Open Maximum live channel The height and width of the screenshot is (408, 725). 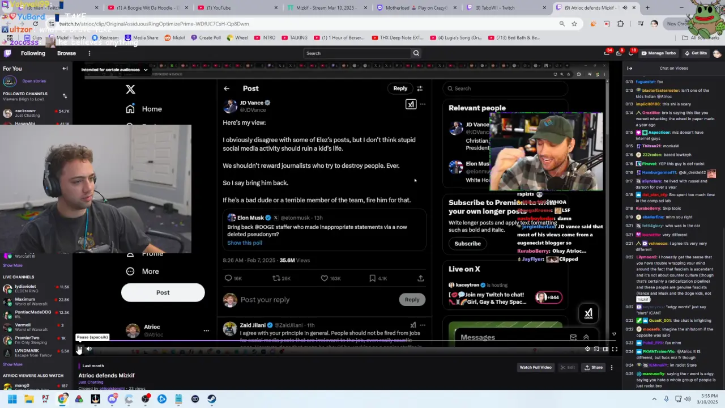pos(36,302)
